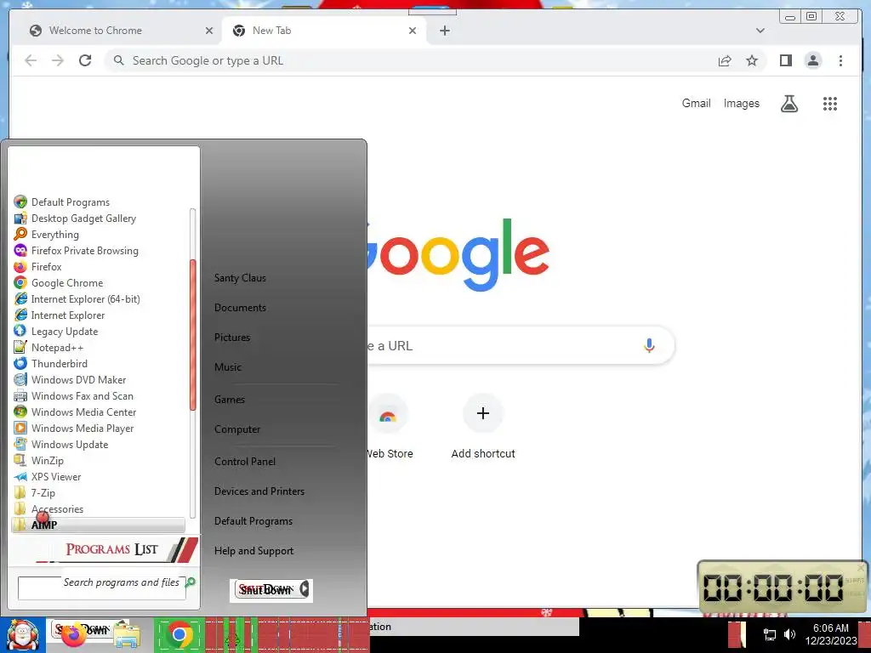The image size is (871, 653).
Task: Launch Google Chrome from programs list
Action: click(x=59, y=282)
